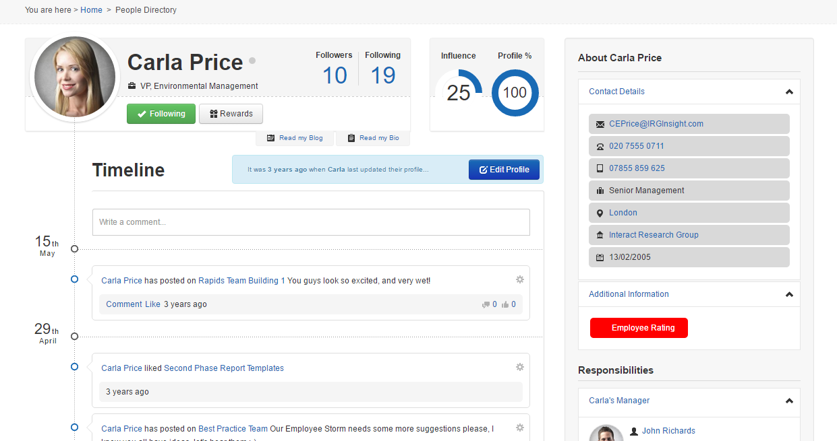Open the gear menu on Best Practice Team post
837x441 pixels.
519,428
